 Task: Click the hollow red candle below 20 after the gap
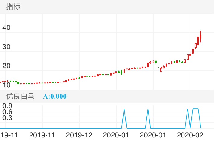pyautogui.click(x=161, y=70)
